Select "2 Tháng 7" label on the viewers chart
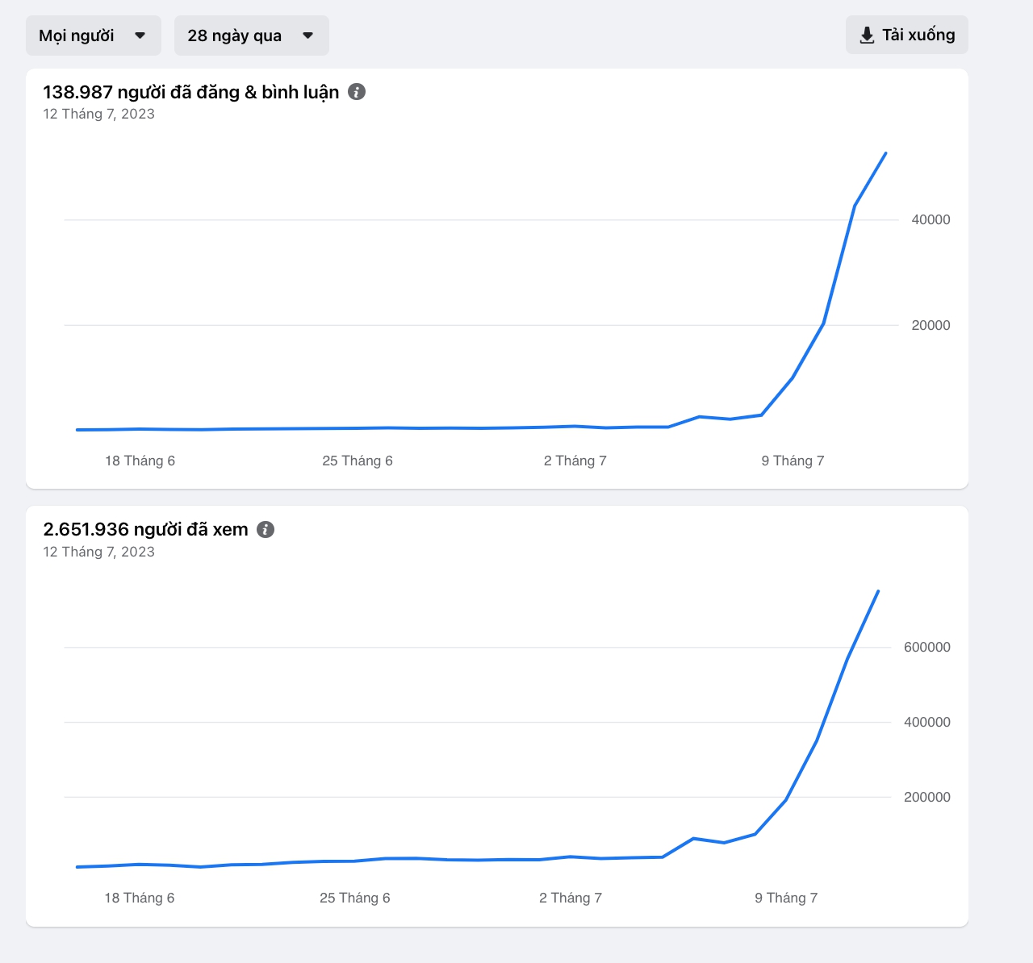The width and height of the screenshot is (1033, 963). point(570,898)
